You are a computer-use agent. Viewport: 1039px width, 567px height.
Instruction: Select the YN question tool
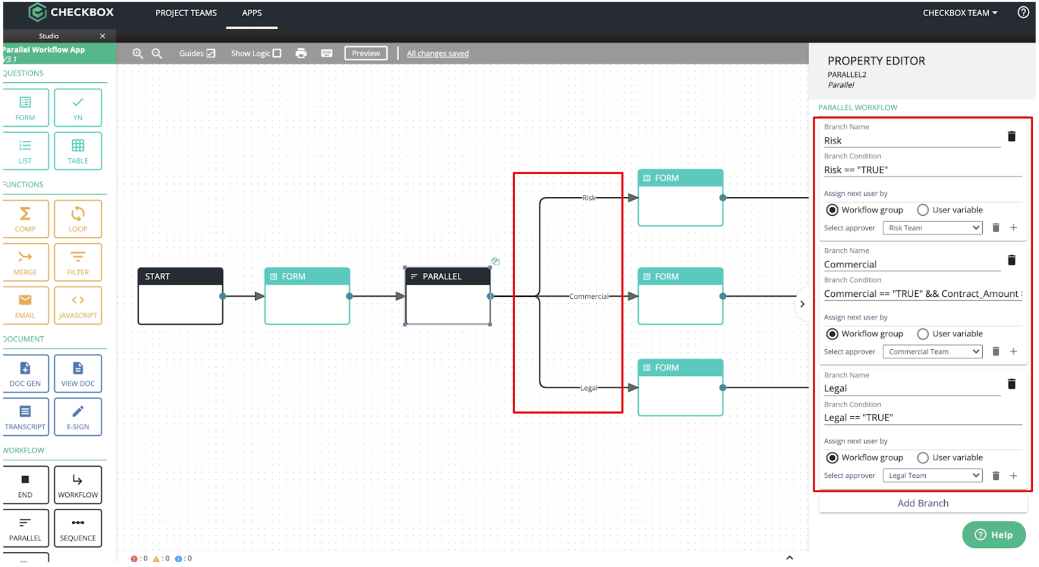coord(78,108)
